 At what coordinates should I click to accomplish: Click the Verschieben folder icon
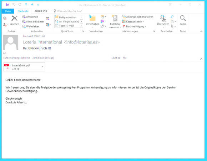coord(92,18)
